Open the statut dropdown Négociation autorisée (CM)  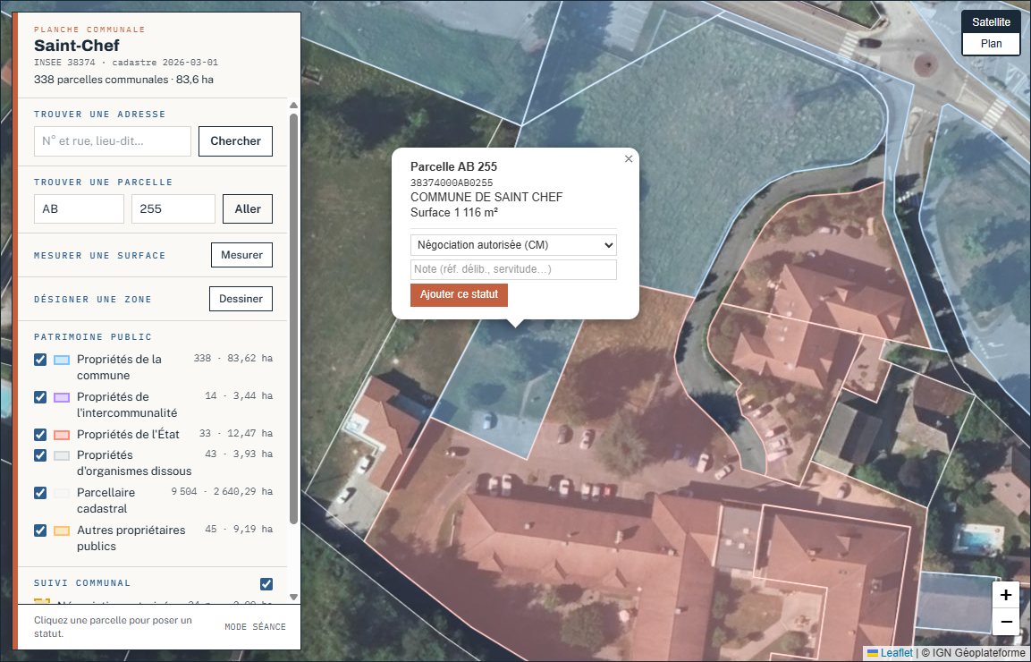point(513,245)
